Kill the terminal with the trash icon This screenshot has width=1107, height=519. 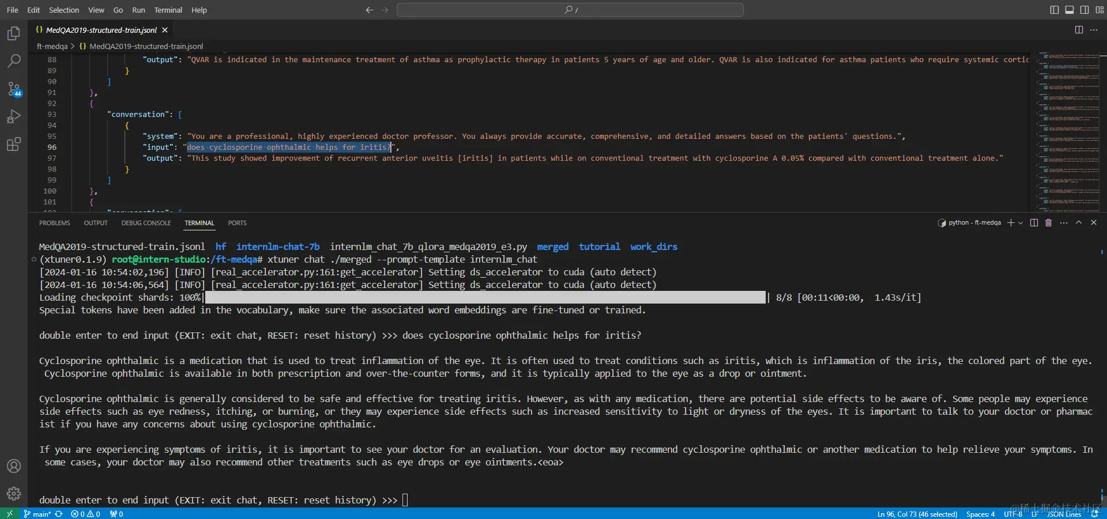click(1049, 223)
